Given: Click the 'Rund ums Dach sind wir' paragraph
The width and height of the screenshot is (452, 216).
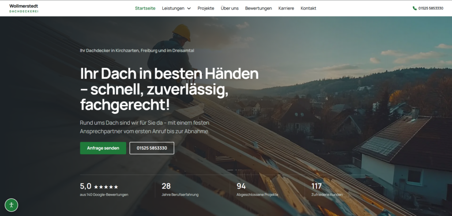Looking at the screenshot, I should point(145,127).
